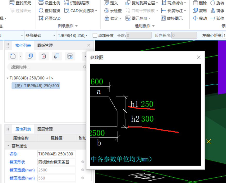Click the search magnifier in 搜索构件 box

point(85,67)
